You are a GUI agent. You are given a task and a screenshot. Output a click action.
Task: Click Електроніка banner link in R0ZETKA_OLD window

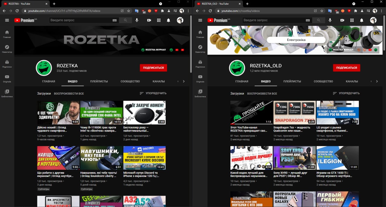click(x=296, y=40)
